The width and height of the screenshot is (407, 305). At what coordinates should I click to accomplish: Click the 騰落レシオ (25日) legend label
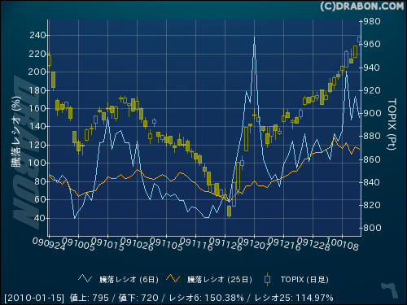(x=220, y=280)
